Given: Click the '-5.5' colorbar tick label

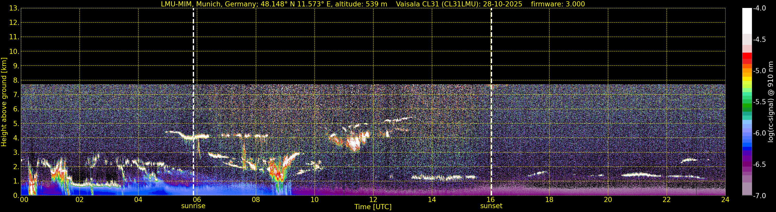Looking at the screenshot, I should pos(759,102).
